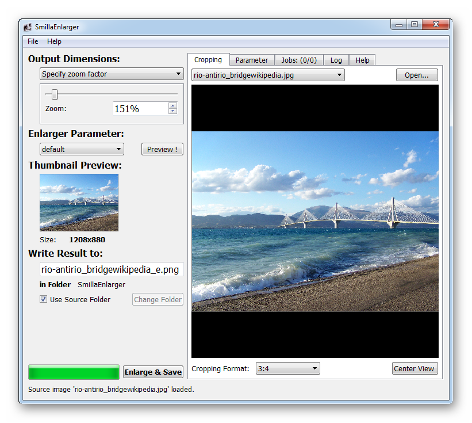
Task: Open the Specify zoom factor dropdown
Action: 112,74
